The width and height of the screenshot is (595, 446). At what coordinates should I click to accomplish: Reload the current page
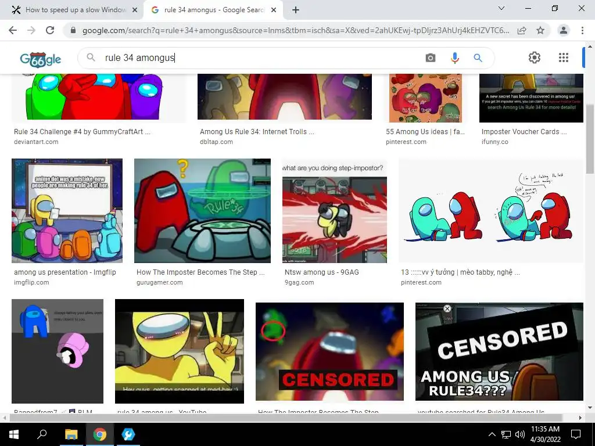pos(50,30)
